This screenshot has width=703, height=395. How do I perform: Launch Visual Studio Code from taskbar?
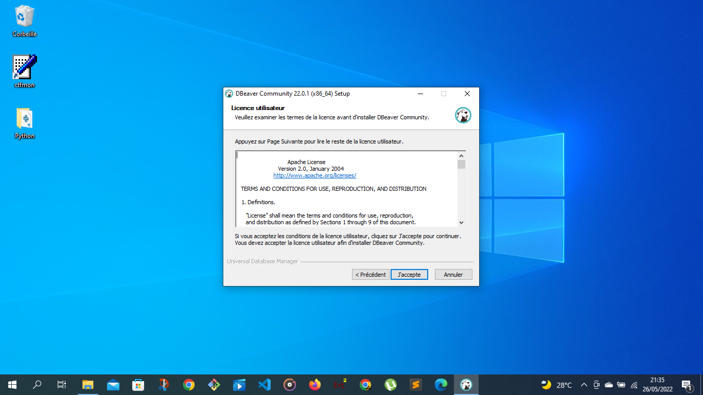(265, 385)
